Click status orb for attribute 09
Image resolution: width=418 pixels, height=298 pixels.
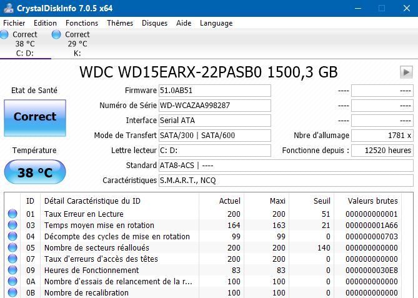point(12,270)
